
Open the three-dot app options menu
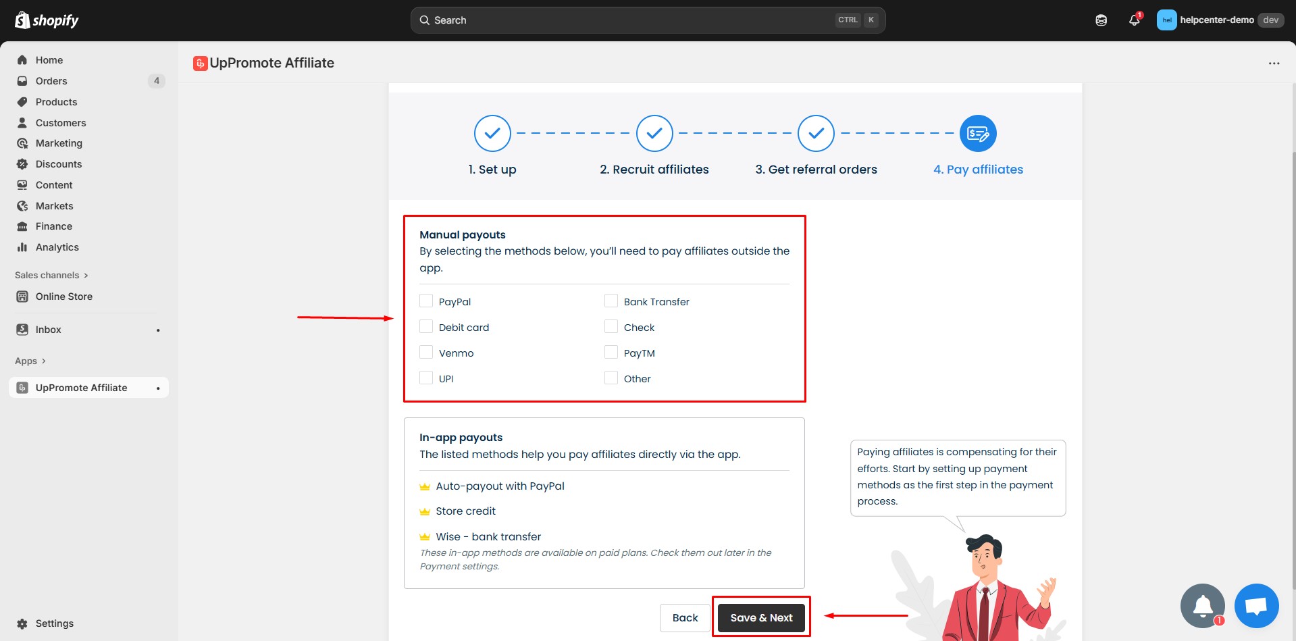coord(1274,63)
